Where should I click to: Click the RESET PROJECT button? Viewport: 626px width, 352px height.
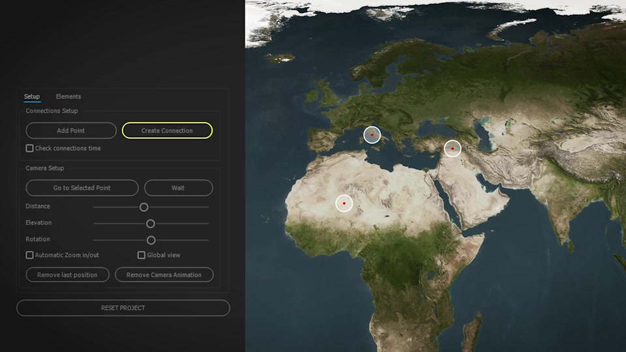(123, 308)
